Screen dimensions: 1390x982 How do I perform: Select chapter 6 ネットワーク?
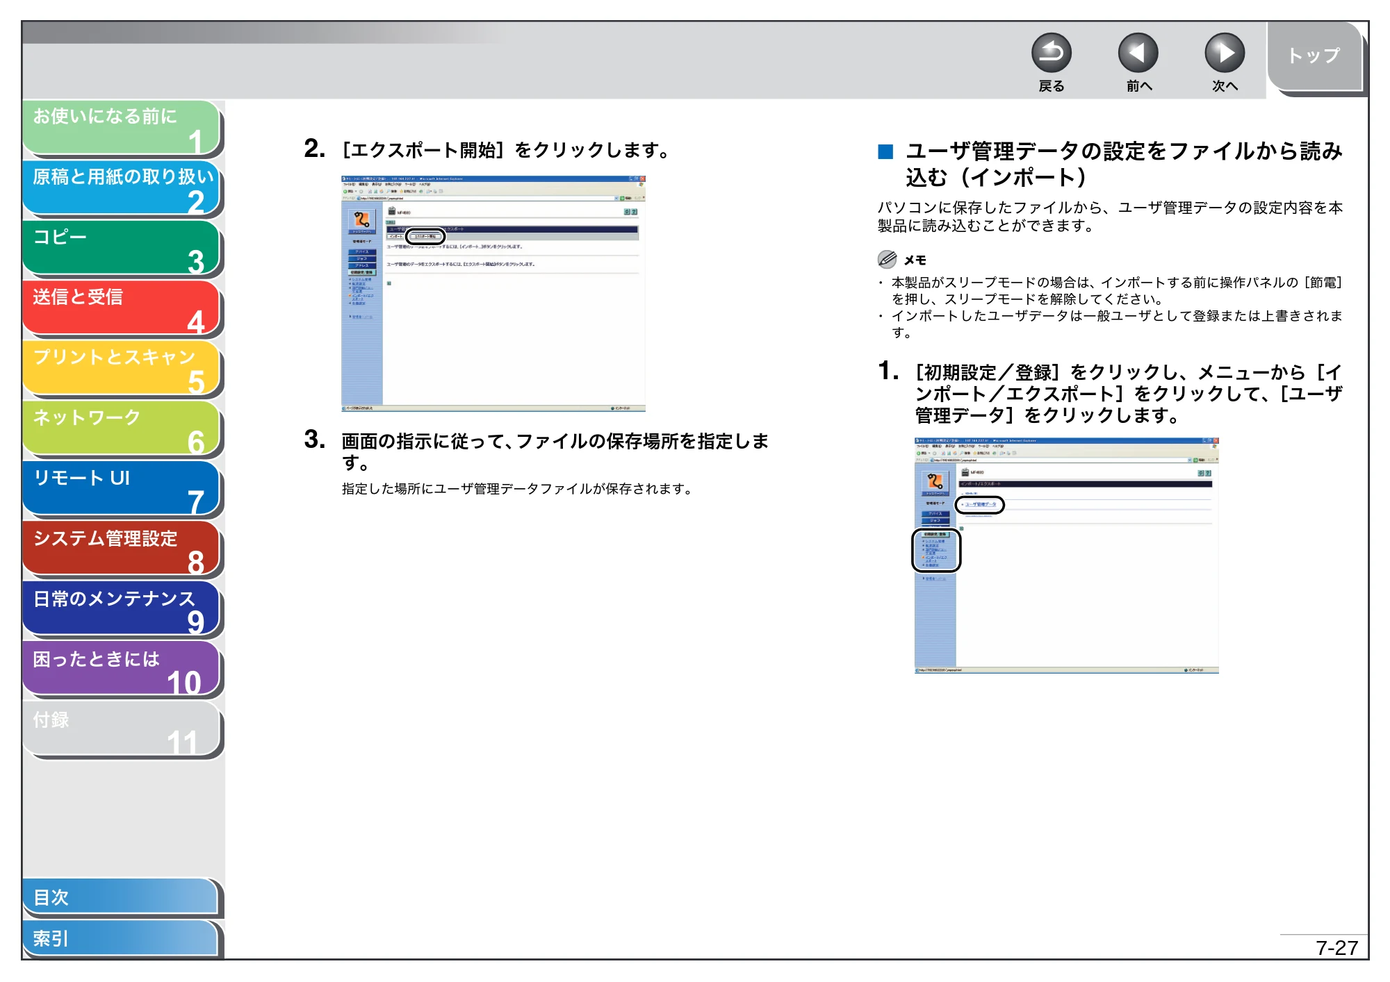pyautogui.click(x=122, y=429)
